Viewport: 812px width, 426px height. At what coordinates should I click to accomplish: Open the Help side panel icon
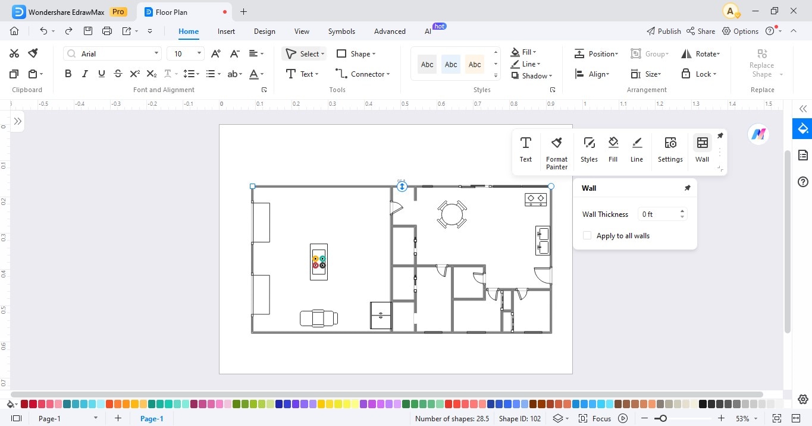(802, 182)
